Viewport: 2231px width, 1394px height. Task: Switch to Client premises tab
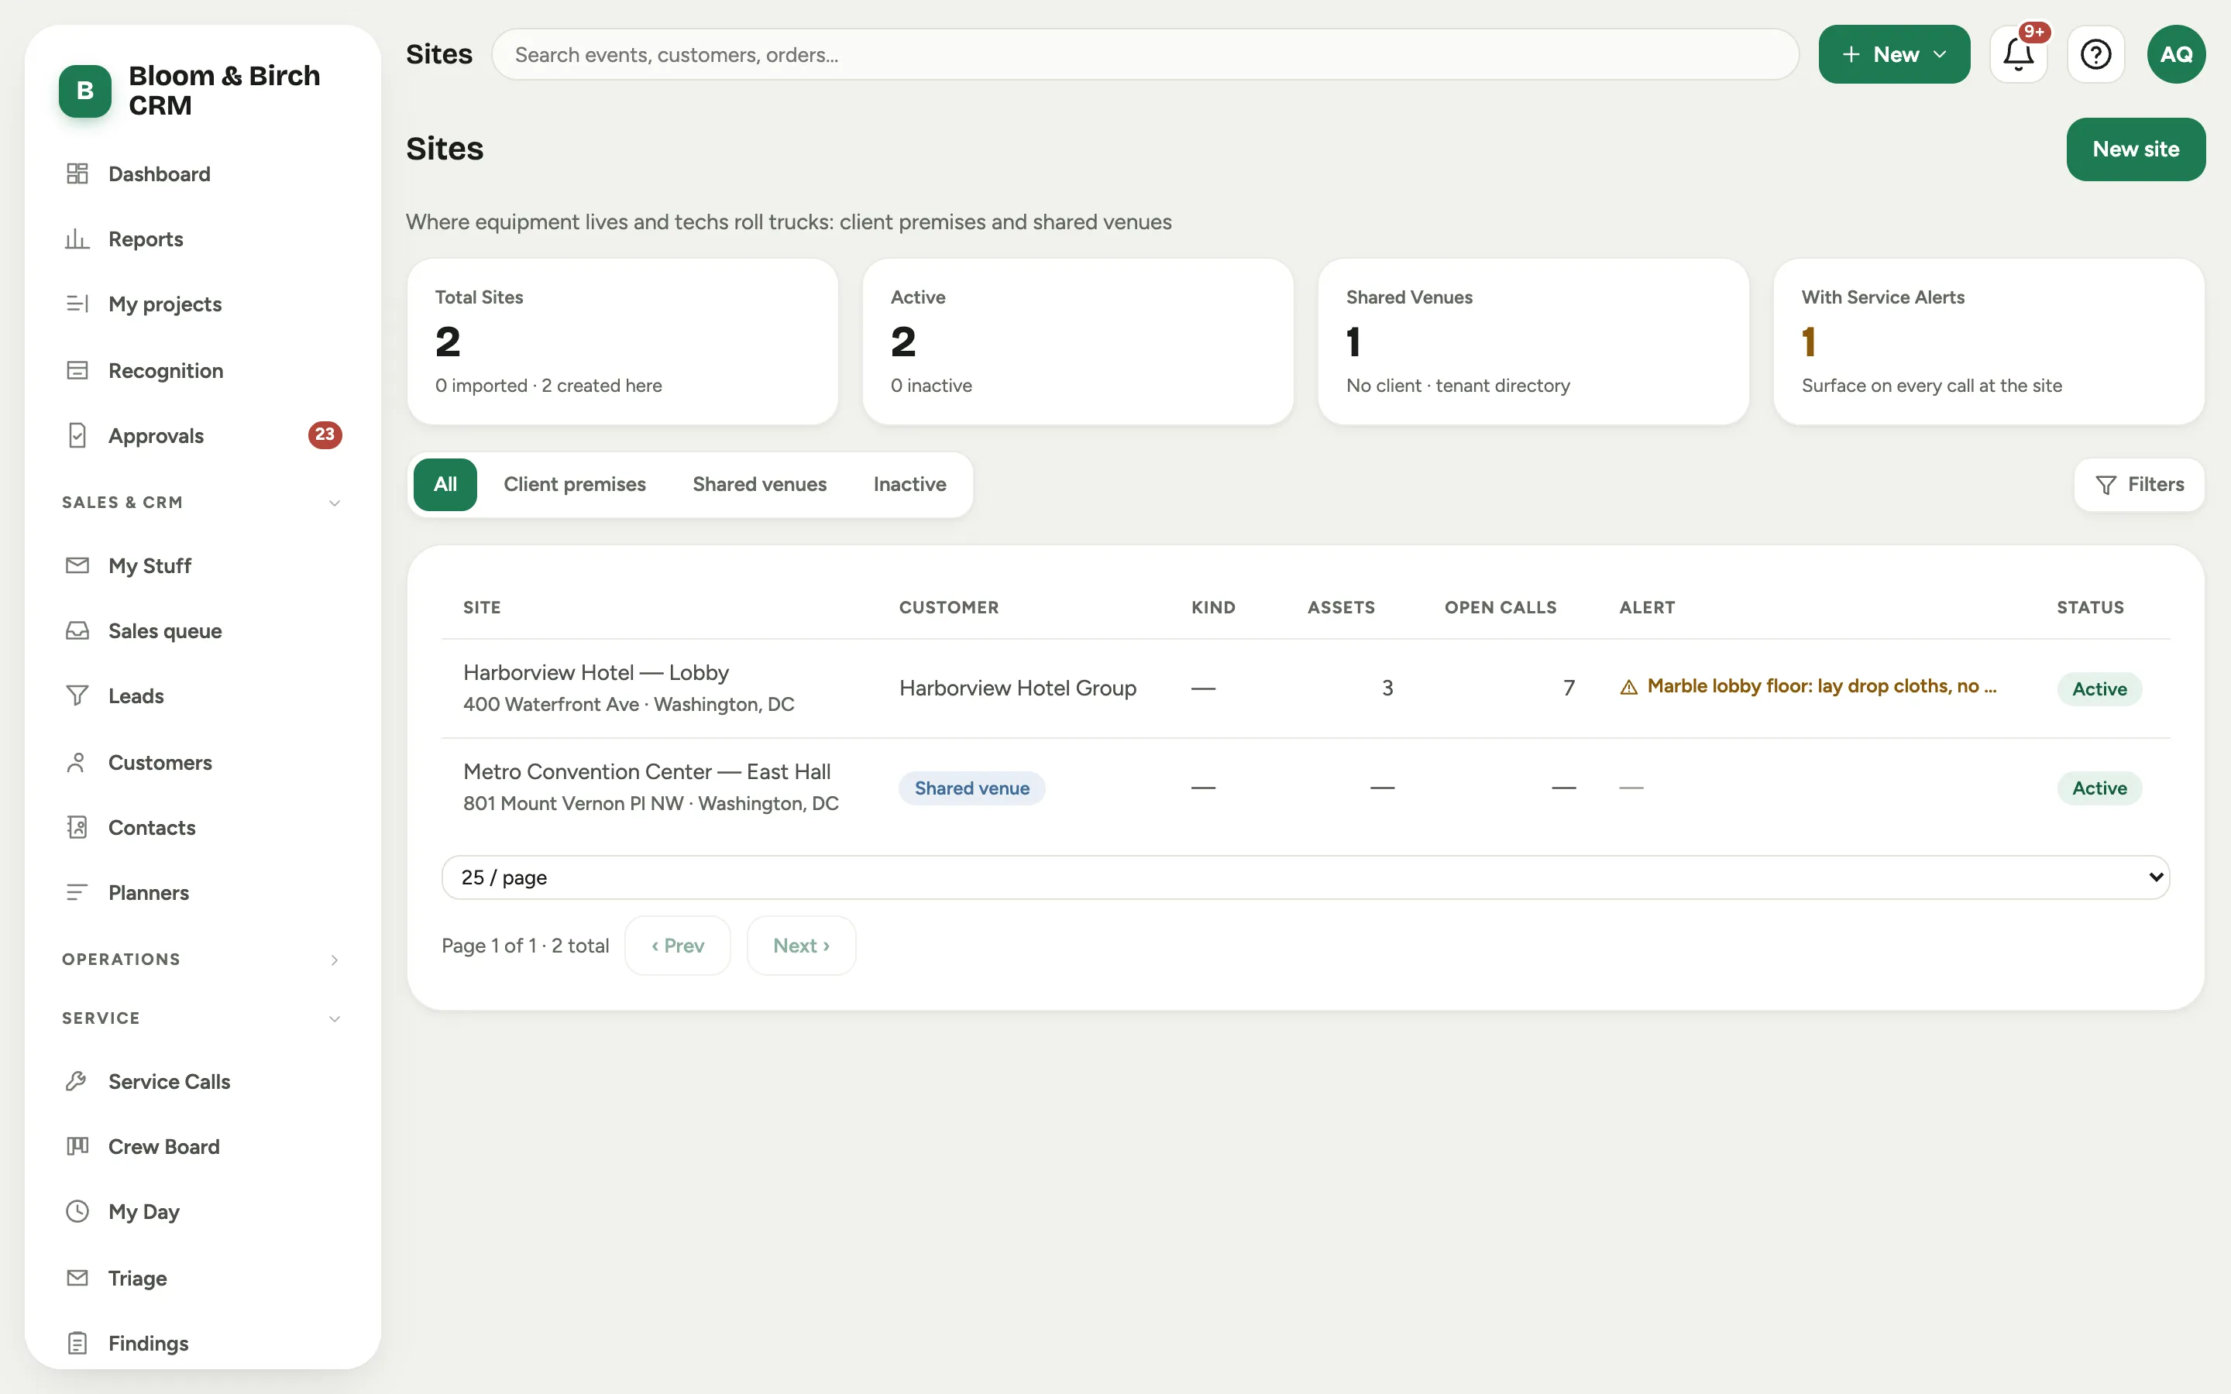tap(574, 484)
